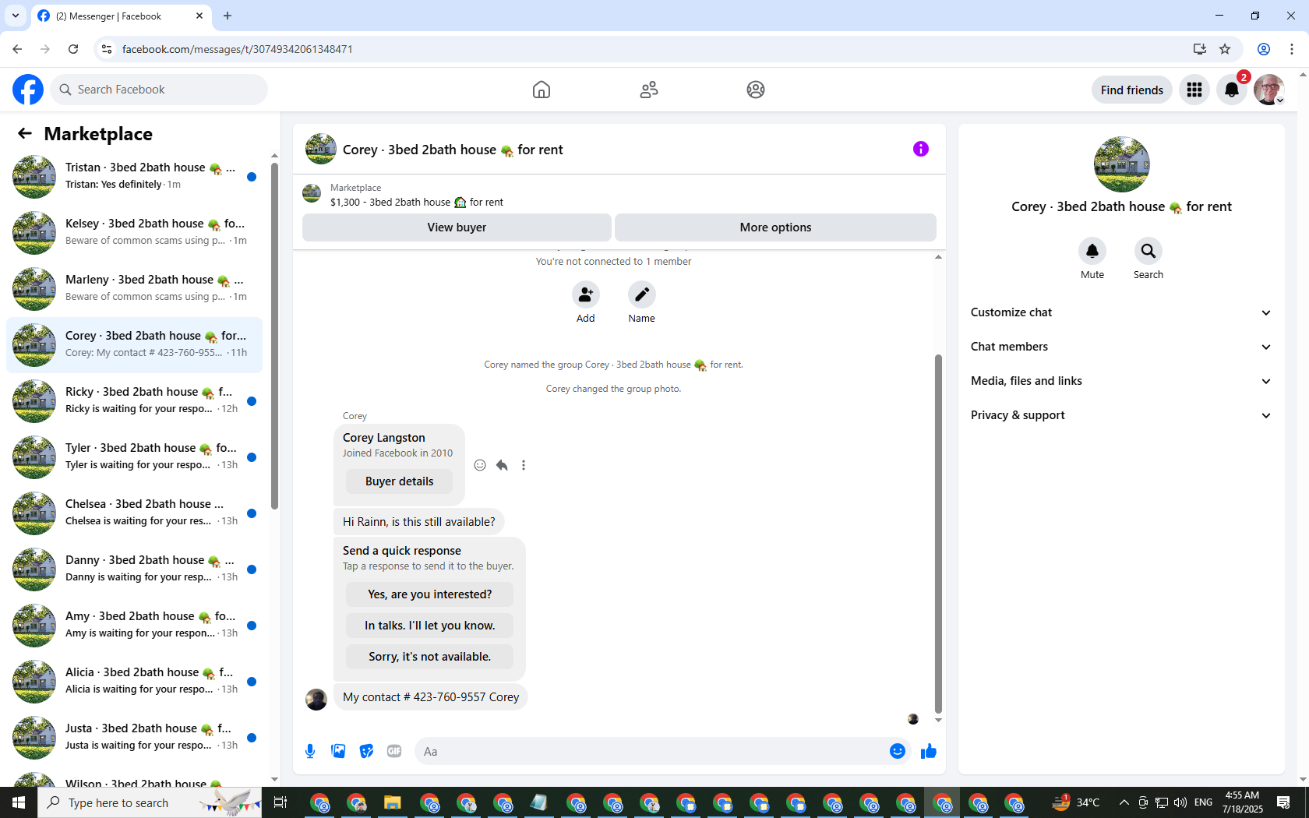The image size is (1309, 818).
Task: Open Facebook home feed icon
Action: click(x=542, y=90)
